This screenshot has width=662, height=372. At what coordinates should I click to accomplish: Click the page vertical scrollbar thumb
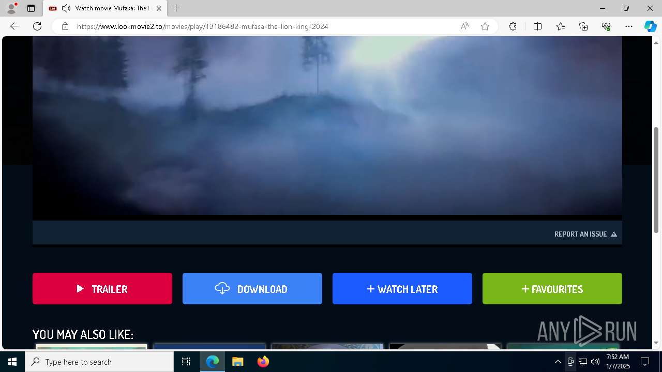[656, 179]
